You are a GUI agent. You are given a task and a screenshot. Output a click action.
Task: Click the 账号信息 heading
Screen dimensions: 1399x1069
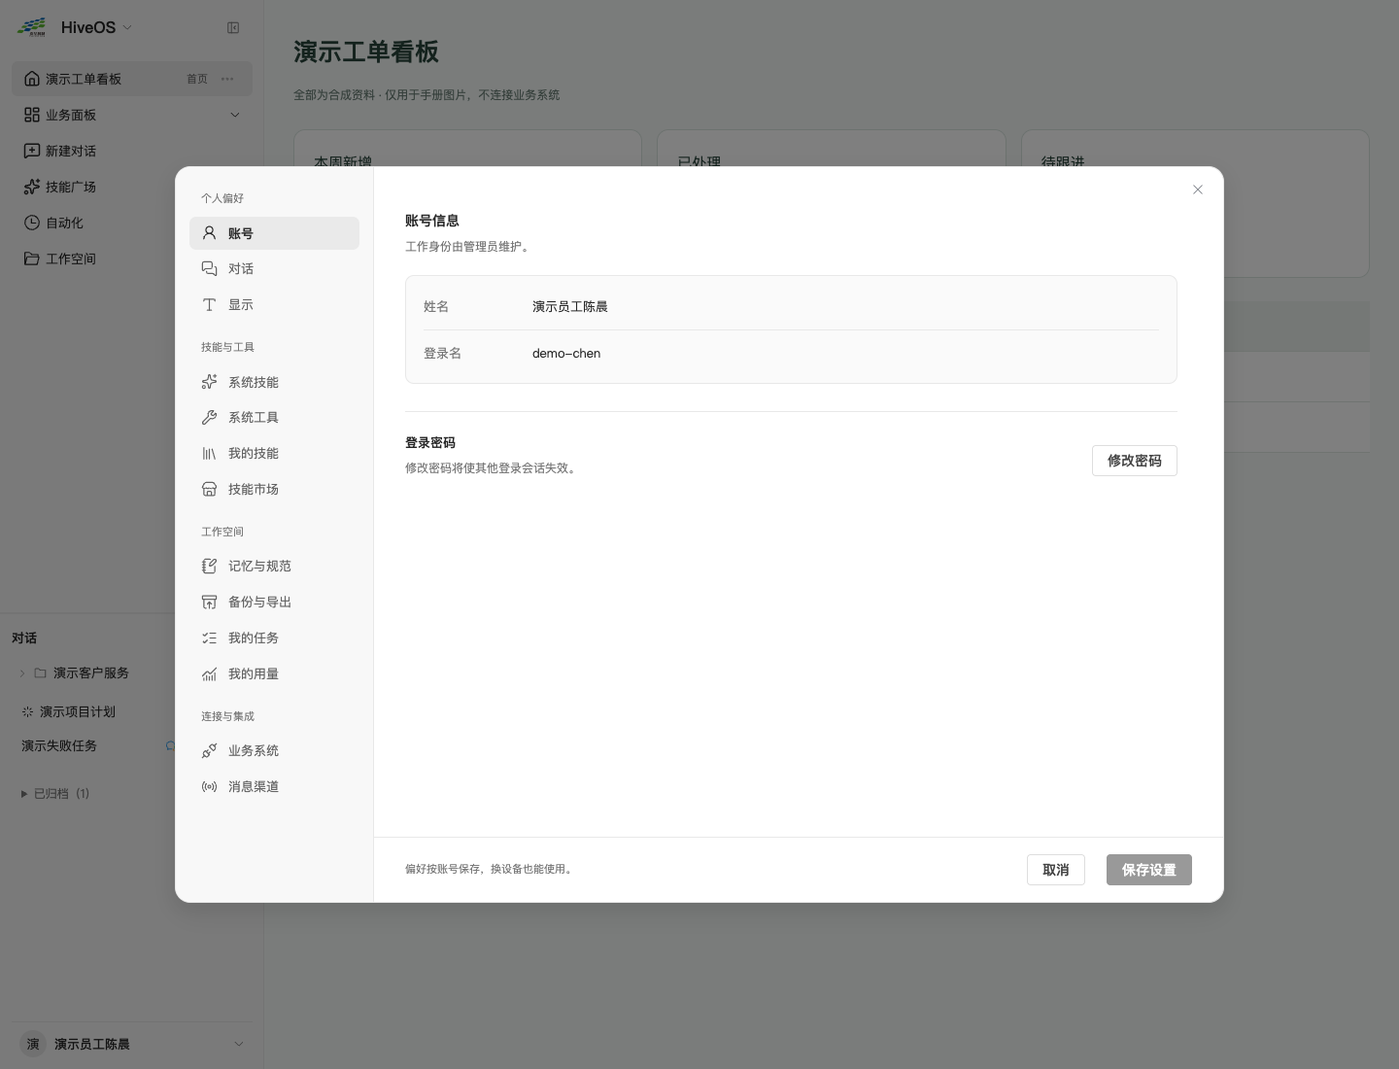pos(432,222)
